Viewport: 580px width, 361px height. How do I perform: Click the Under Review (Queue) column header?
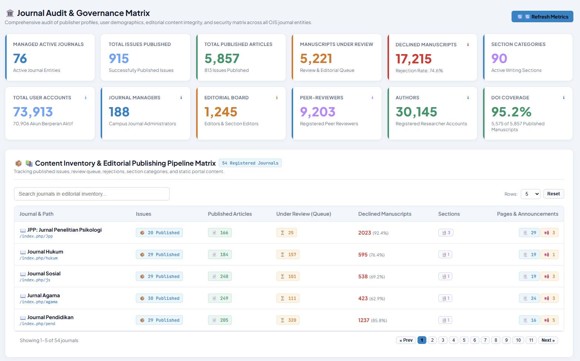[304, 214]
